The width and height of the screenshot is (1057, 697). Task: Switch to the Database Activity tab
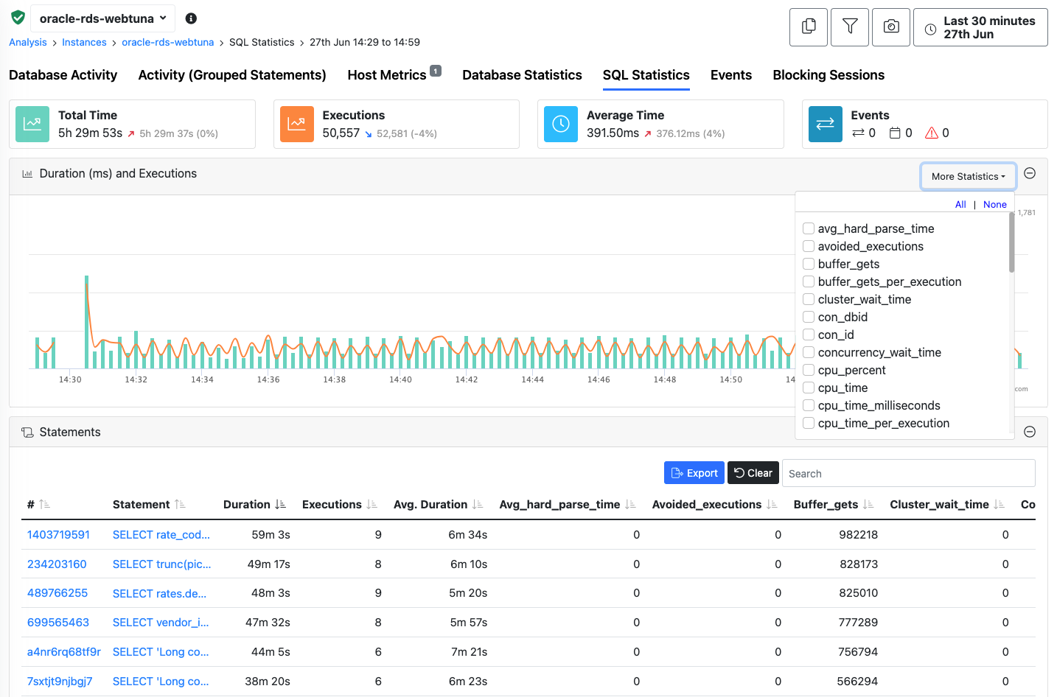63,75
